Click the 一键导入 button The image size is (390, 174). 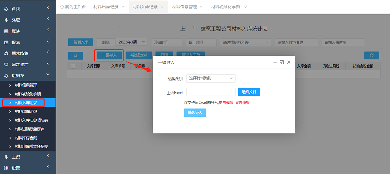coord(109,55)
